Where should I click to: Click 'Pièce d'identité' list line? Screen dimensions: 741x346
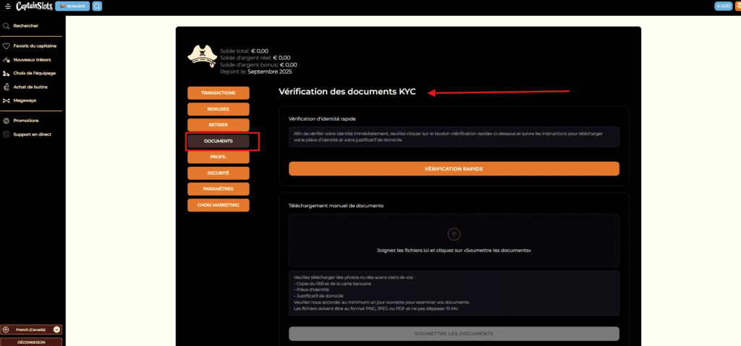tap(311, 290)
